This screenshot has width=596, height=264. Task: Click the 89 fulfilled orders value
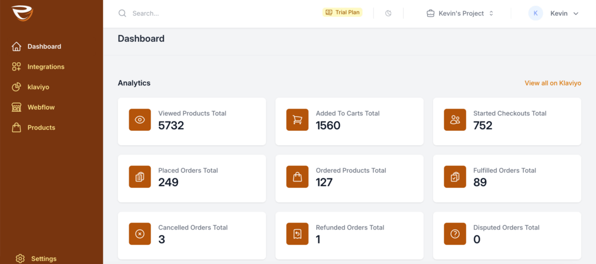(480, 183)
